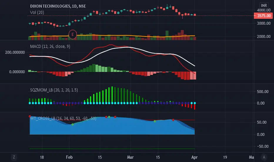The width and height of the screenshot is (274, 162).
Task: Select the WT_CROSS_LB indicator legend
Action: click(63, 118)
